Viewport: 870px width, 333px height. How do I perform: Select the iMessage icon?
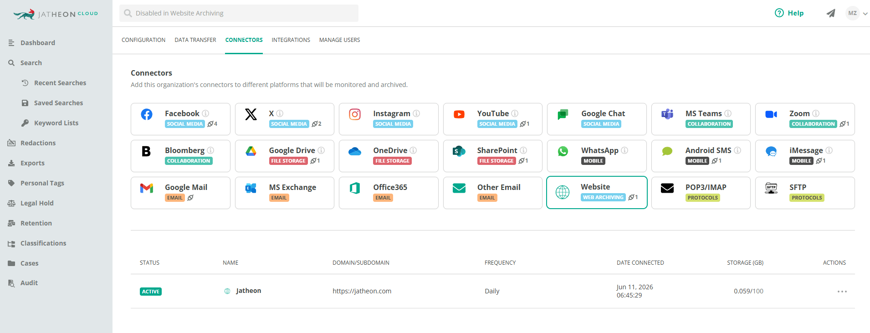(x=771, y=151)
